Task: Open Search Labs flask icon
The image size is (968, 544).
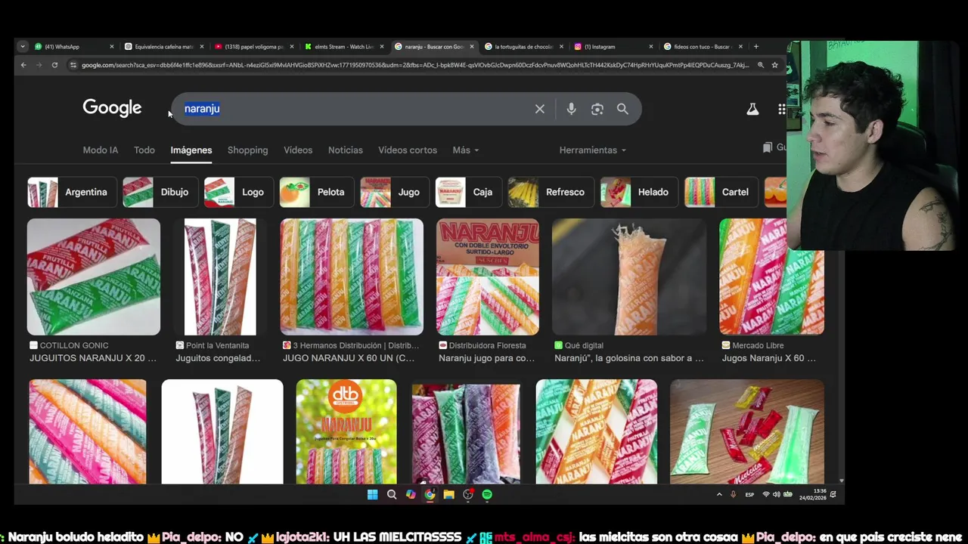Action: click(752, 109)
